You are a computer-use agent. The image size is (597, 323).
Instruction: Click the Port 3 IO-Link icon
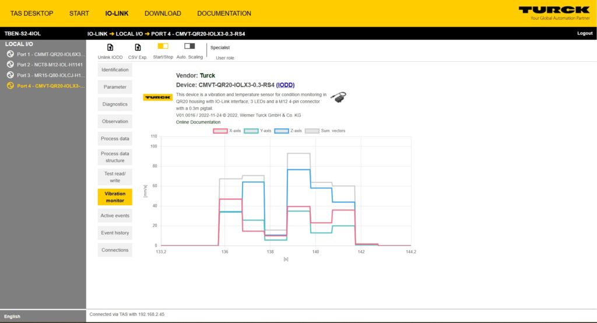point(10,75)
